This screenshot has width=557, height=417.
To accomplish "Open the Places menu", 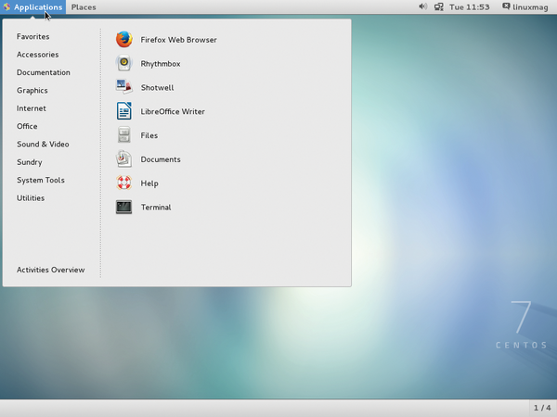I will coord(84,7).
